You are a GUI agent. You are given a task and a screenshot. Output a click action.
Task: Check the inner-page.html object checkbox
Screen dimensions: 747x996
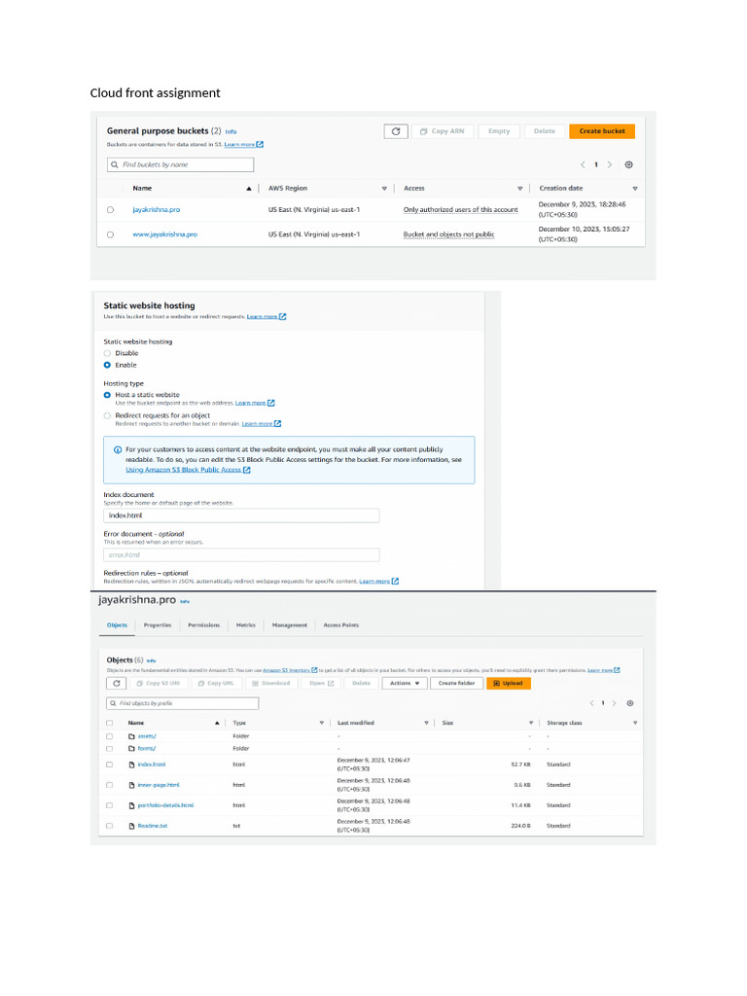click(x=109, y=785)
